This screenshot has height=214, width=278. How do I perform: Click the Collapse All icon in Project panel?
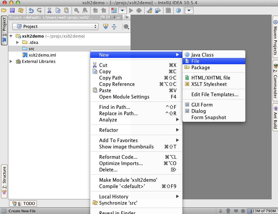coord(114,27)
